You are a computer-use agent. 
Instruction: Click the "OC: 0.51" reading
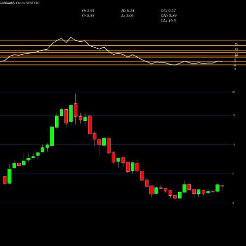point(168,11)
